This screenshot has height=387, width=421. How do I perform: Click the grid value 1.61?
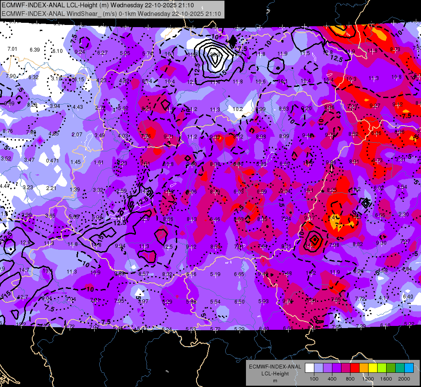click(99, 163)
